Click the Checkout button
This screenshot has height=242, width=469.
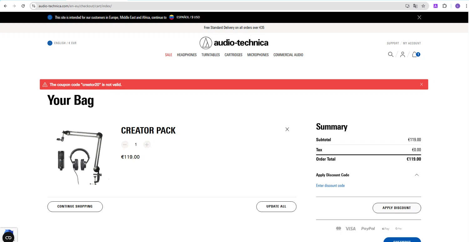tap(402, 240)
